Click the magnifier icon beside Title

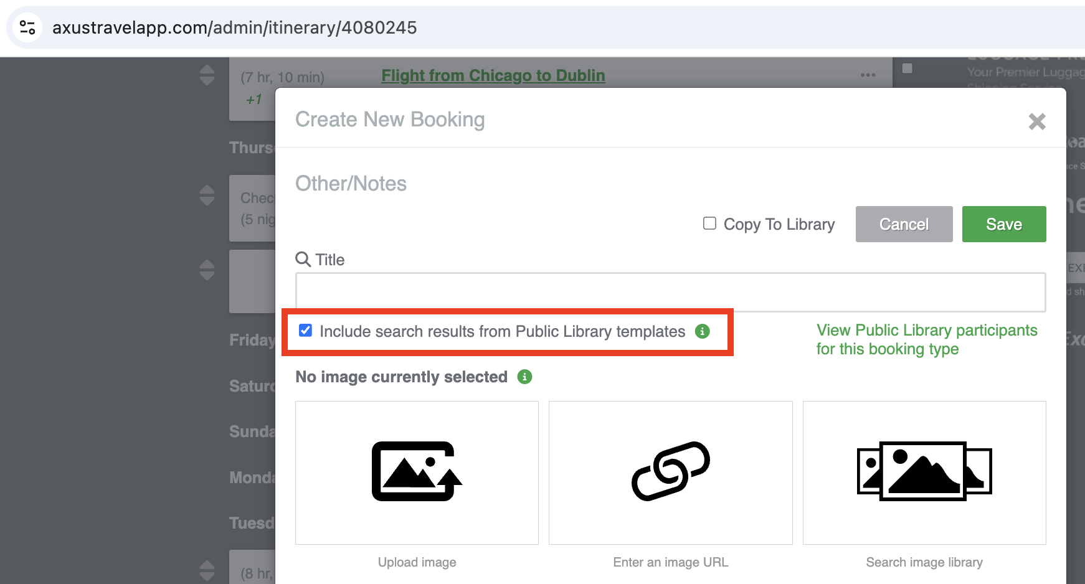click(x=303, y=259)
